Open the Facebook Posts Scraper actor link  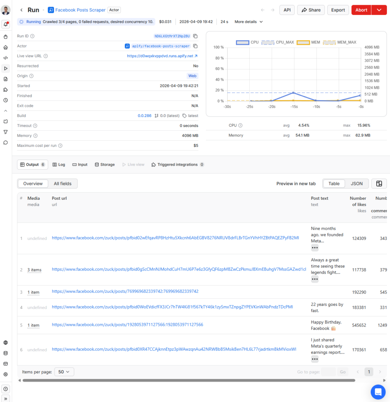pos(77,10)
